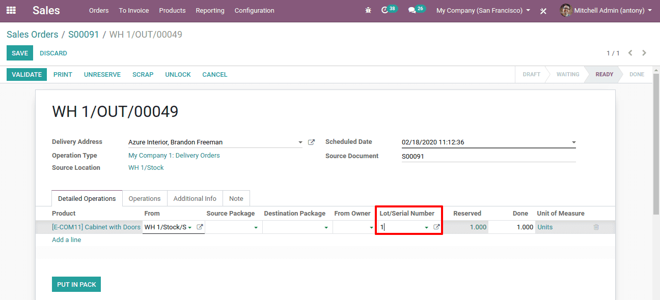Switch to the Additional Info tab
The height and width of the screenshot is (300, 660).
click(x=195, y=198)
